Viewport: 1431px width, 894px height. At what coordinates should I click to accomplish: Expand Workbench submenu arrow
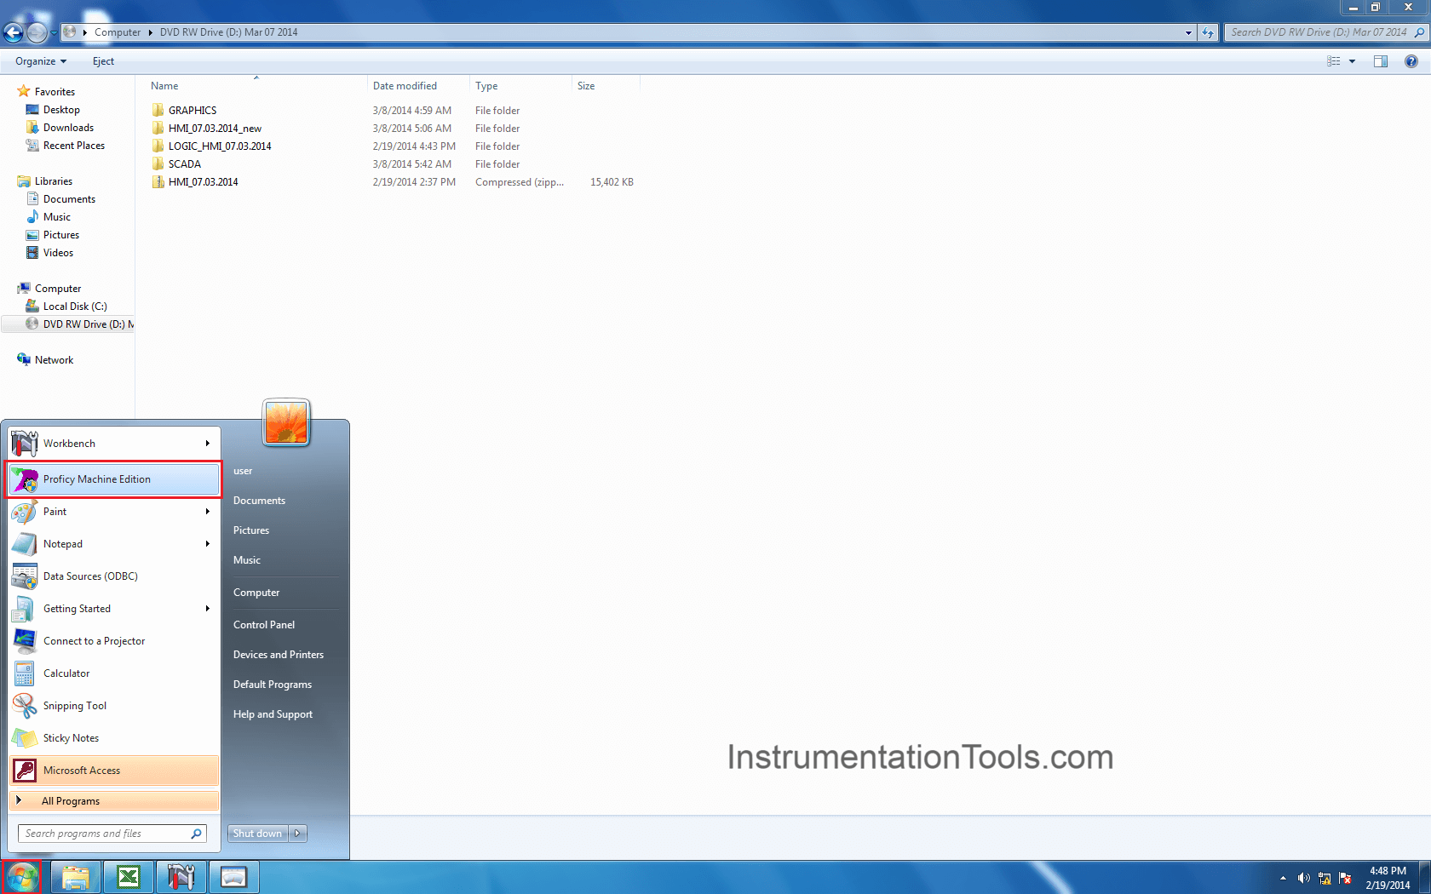(207, 444)
